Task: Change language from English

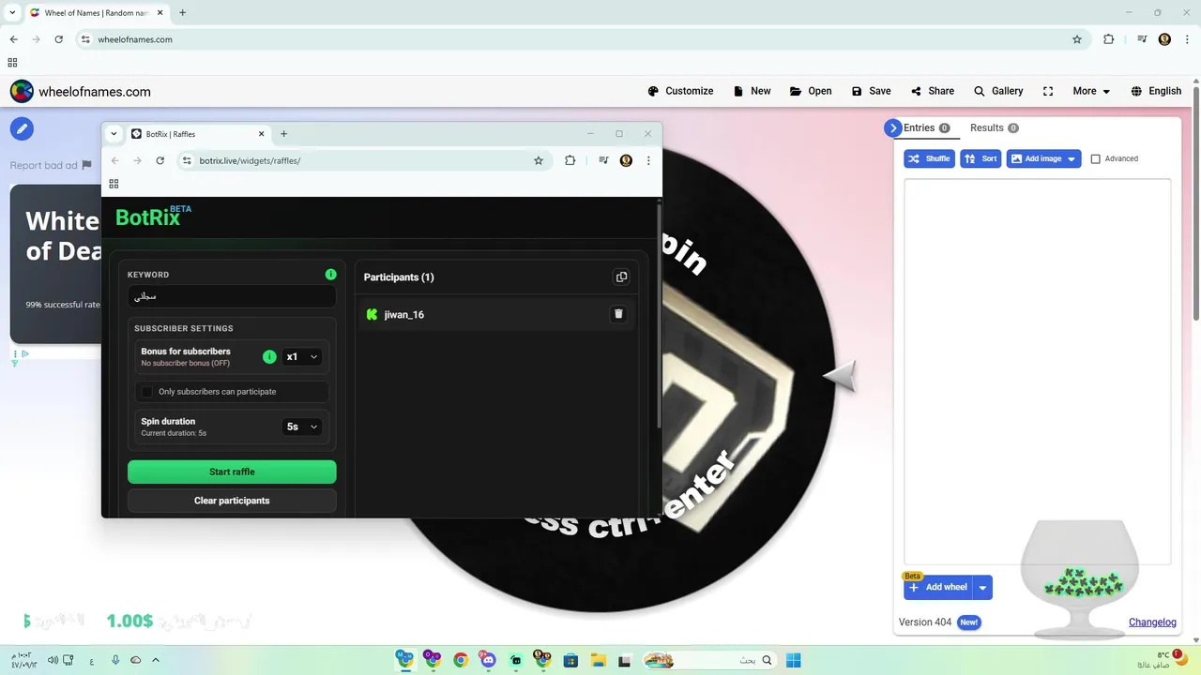Action: coord(1156,91)
